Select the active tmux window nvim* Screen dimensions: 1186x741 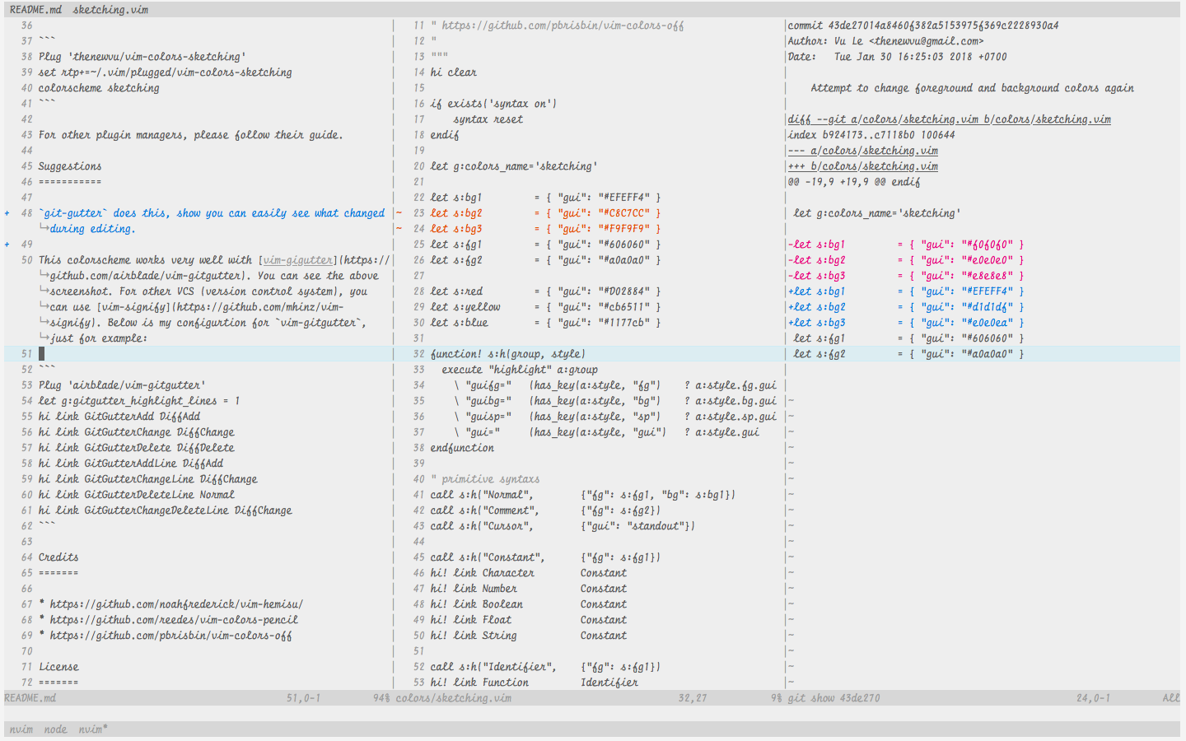tap(93, 729)
